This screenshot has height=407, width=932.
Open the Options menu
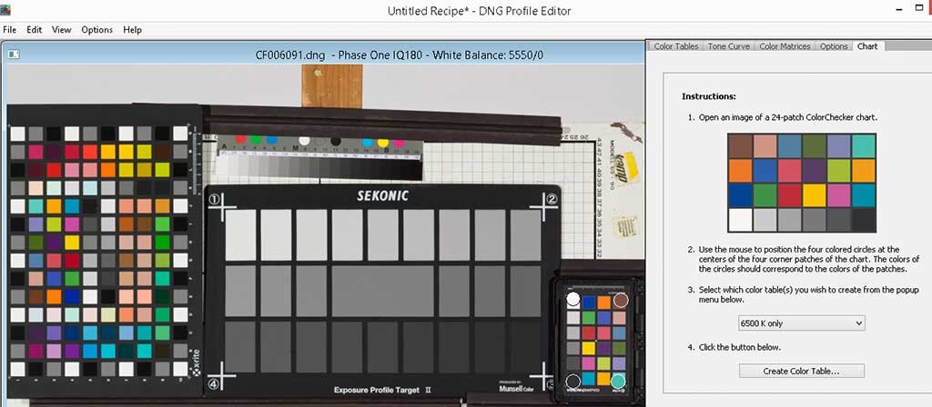[96, 30]
